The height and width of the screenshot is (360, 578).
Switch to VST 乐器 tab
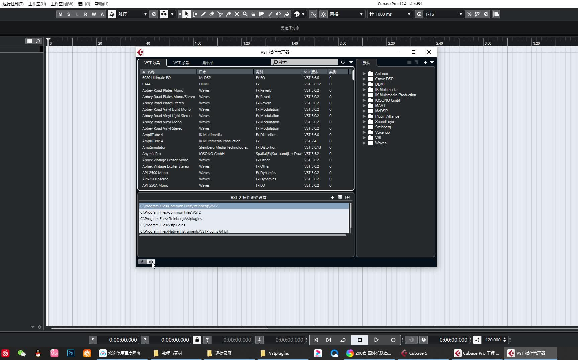click(x=181, y=63)
